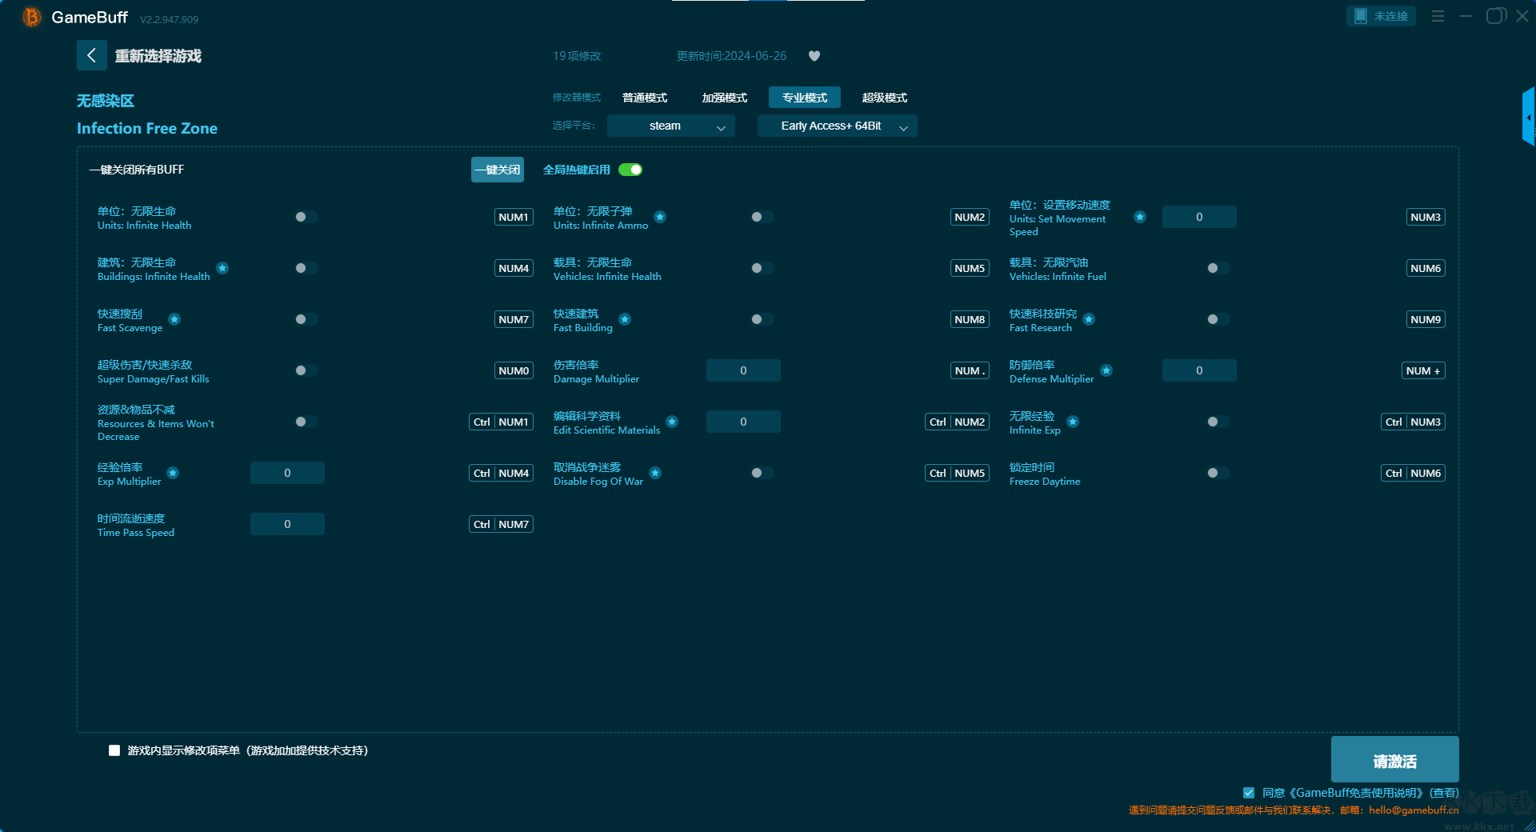This screenshot has width=1536, height=832.
Task: Switch to the 普通模式 tab
Action: [x=645, y=98]
